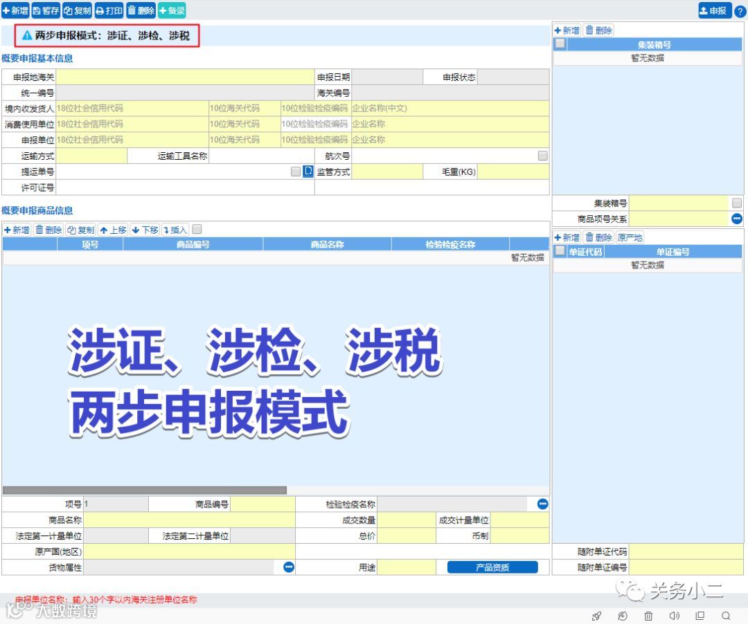Click the 插入 insert button

pyautogui.click(x=175, y=230)
